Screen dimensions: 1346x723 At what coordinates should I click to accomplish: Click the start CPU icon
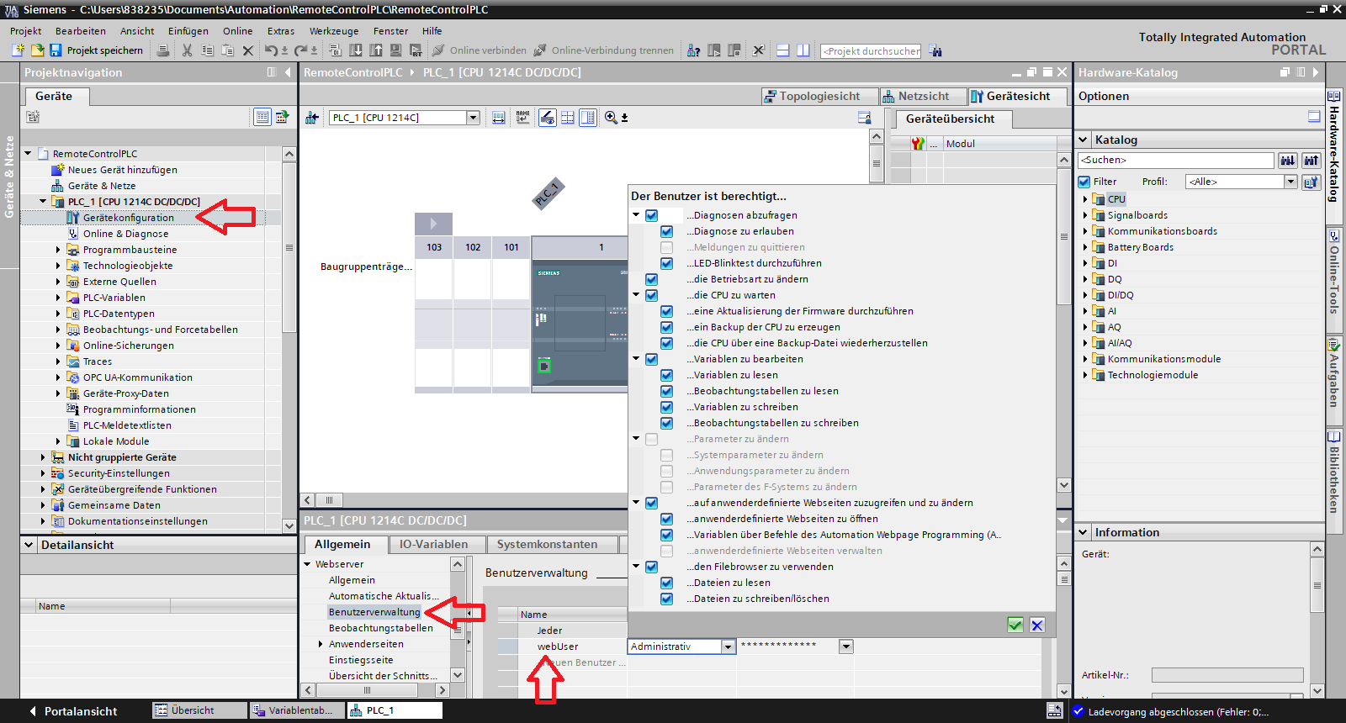[713, 50]
